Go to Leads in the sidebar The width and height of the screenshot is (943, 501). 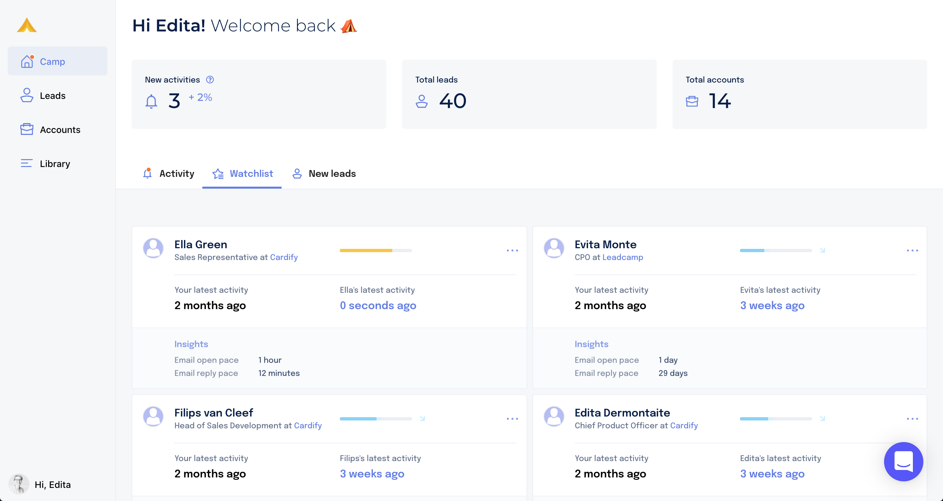(52, 96)
